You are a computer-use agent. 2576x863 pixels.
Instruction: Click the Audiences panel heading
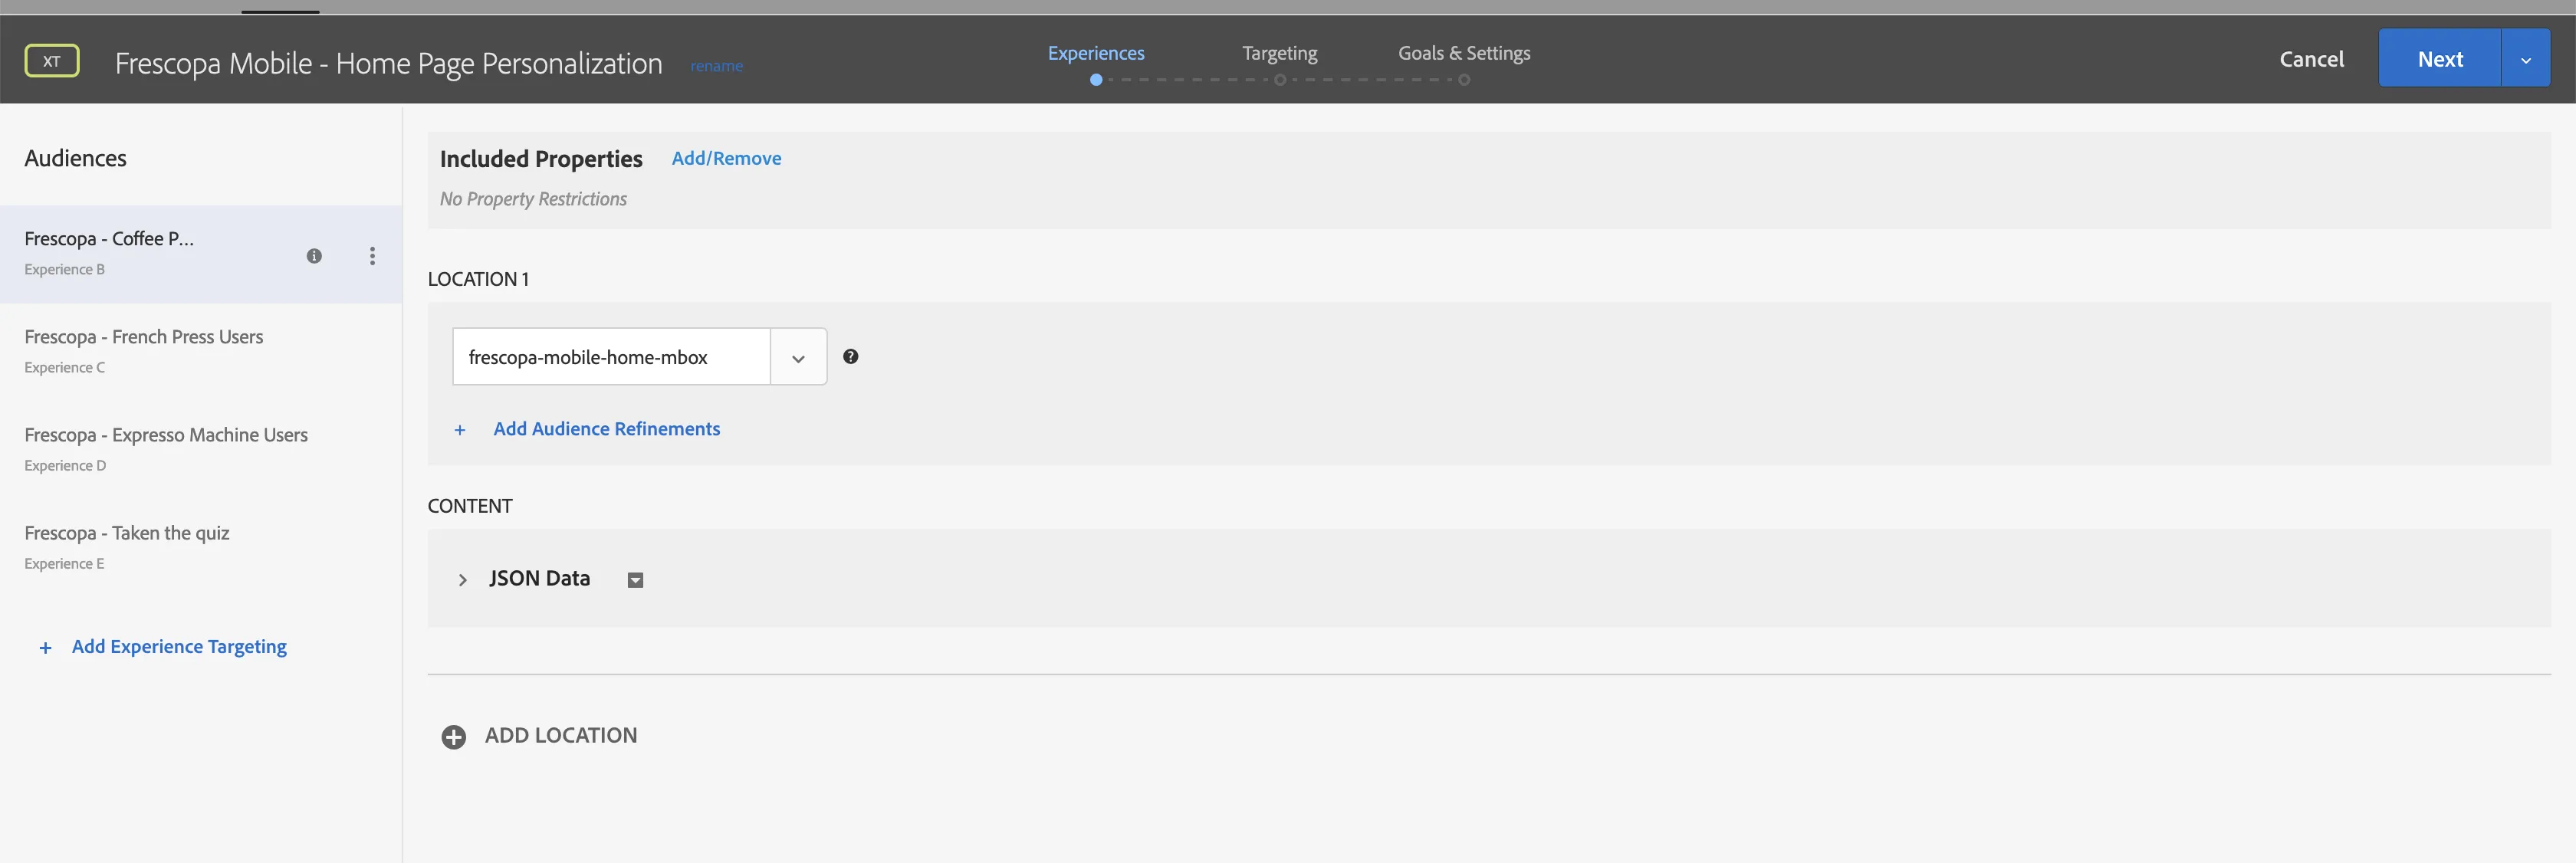pos(75,158)
